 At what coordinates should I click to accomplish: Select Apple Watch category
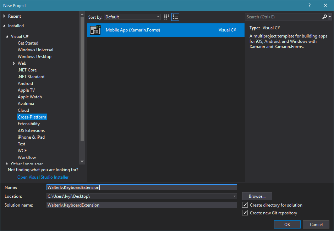coord(30,97)
